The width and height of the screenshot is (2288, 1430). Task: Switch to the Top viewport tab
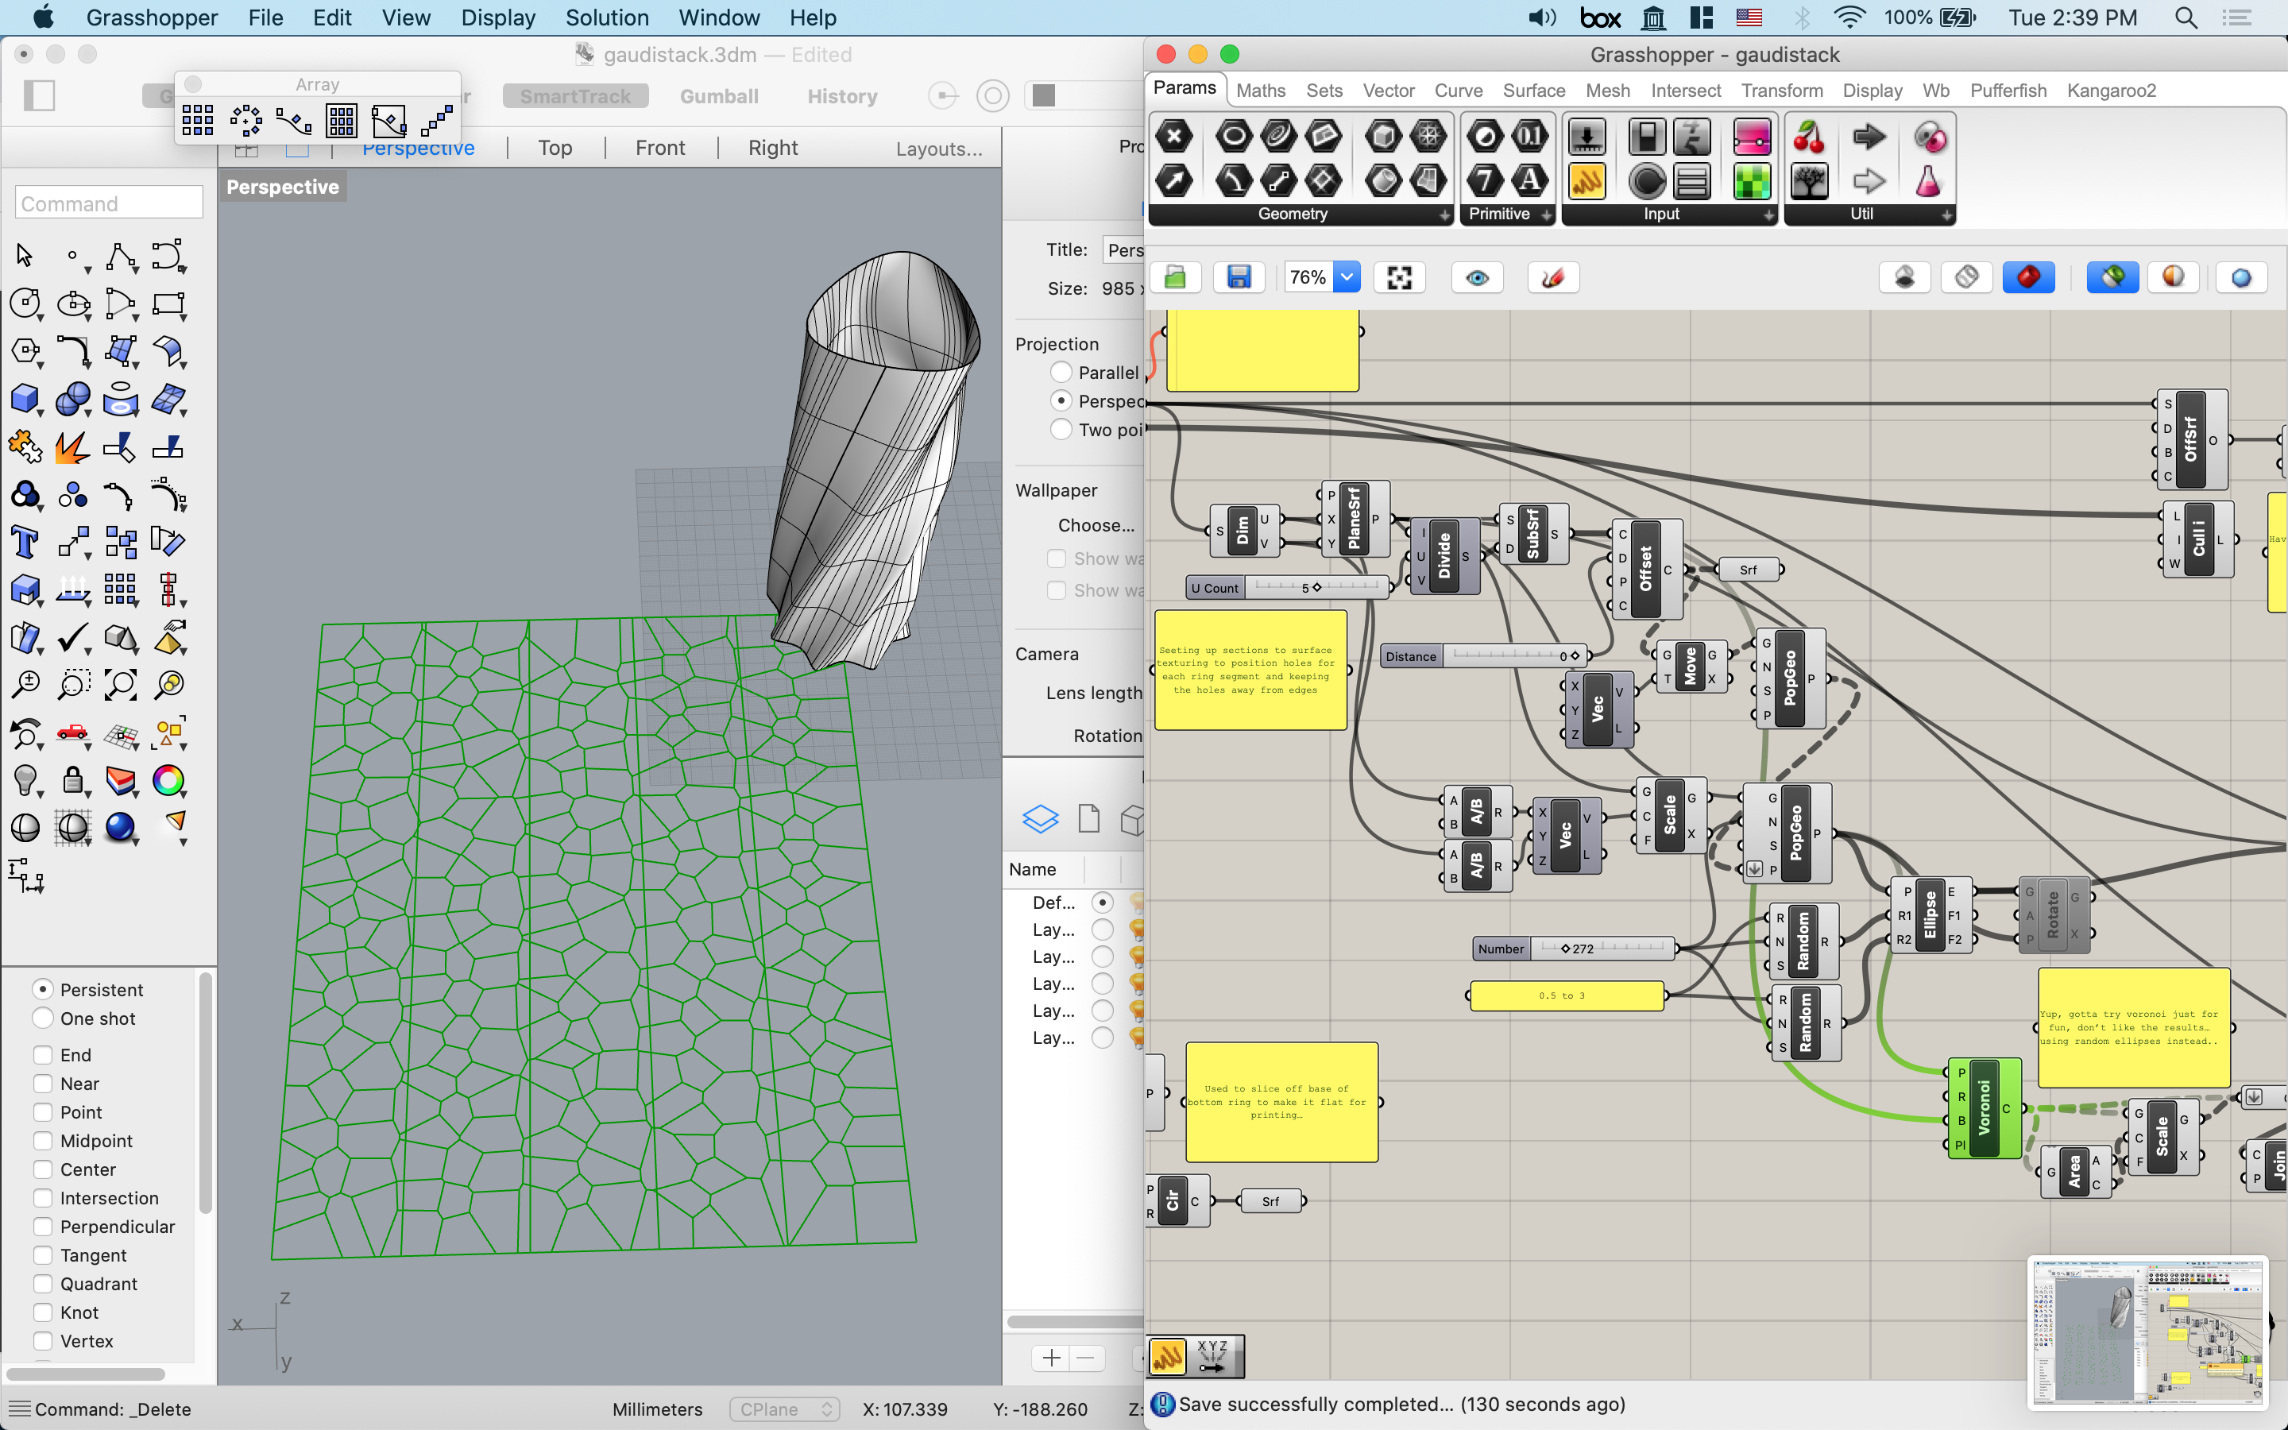click(x=555, y=148)
